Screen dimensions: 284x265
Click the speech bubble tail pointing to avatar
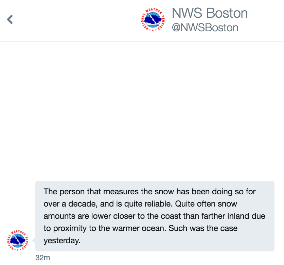point(34,241)
